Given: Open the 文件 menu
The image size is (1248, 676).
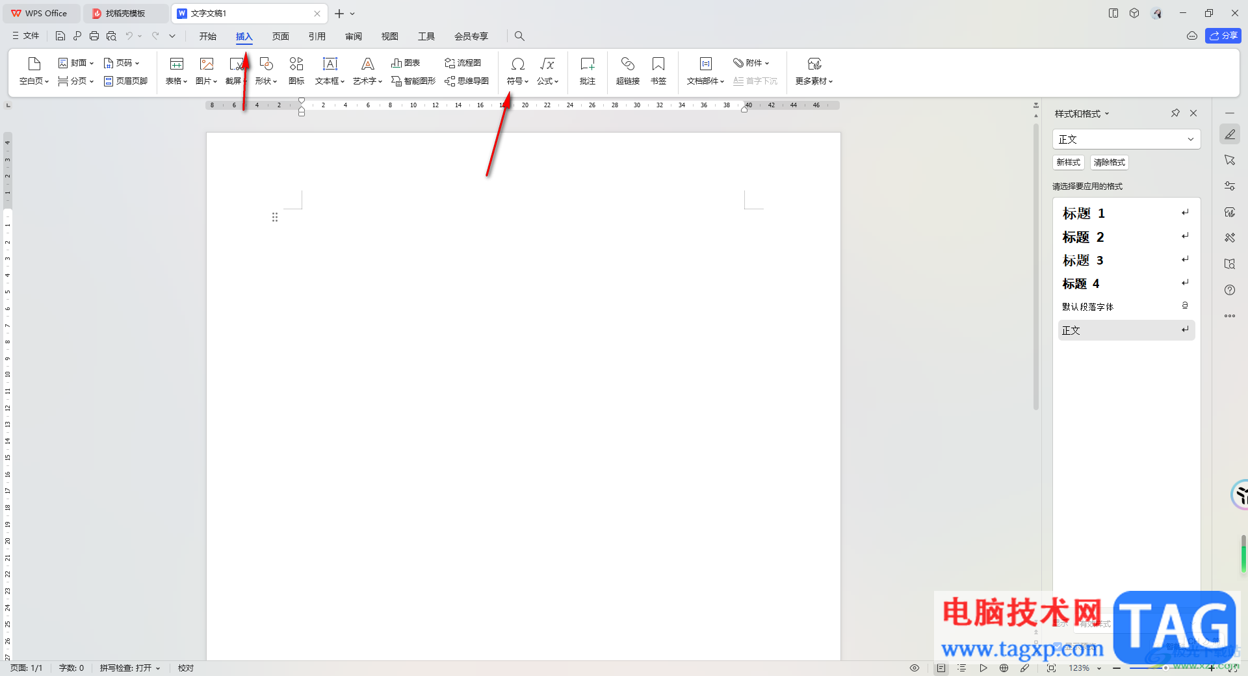Looking at the screenshot, I should pos(26,36).
